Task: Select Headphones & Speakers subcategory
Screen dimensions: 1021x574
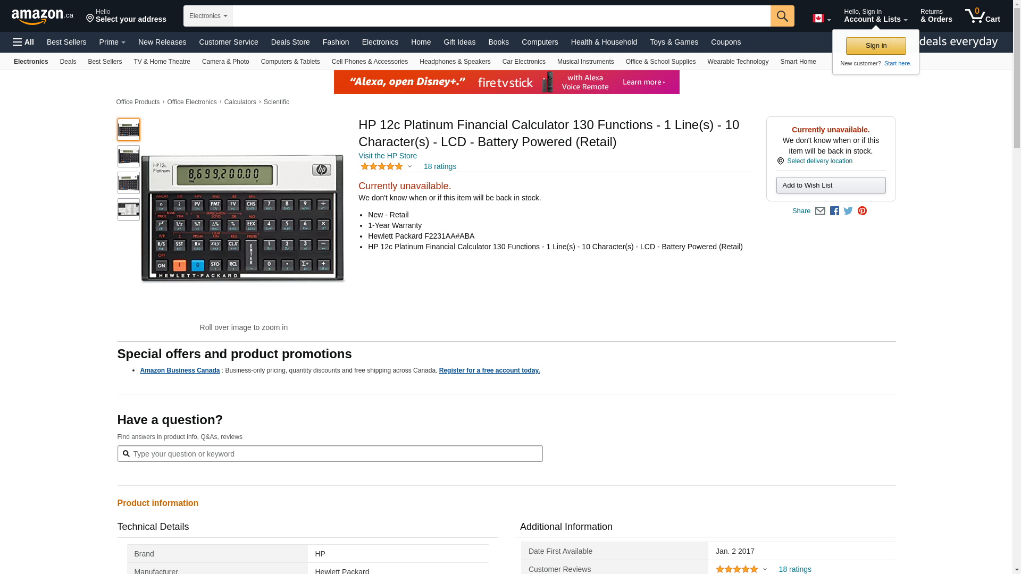Action: (455, 62)
